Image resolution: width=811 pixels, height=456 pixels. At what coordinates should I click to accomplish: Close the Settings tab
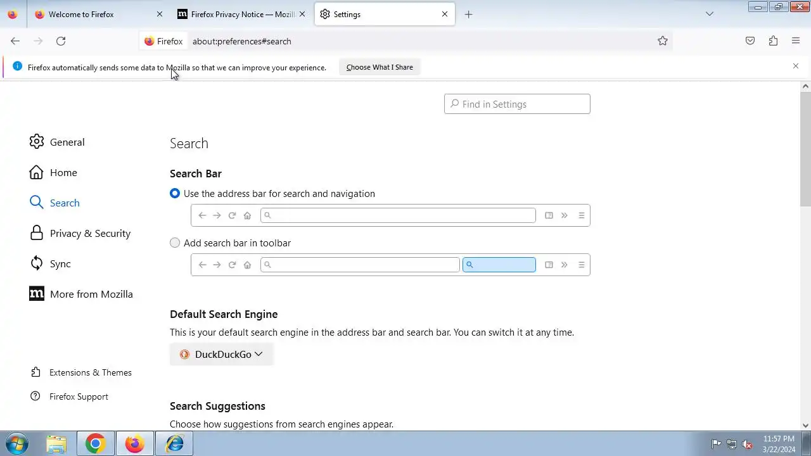445,14
